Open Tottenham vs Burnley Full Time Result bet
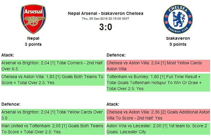Viewport: 211px width, 138px height. pos(158,83)
